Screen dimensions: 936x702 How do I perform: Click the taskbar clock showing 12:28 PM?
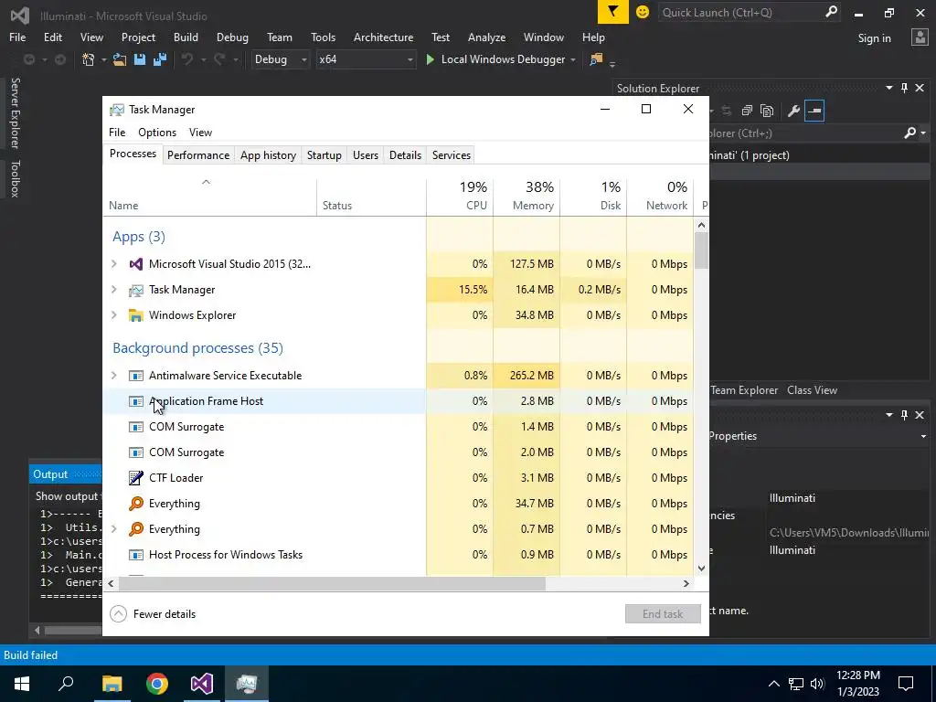(x=857, y=684)
